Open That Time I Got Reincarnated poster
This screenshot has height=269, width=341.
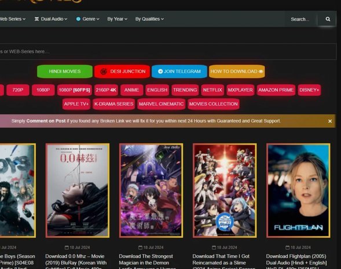[225, 190]
